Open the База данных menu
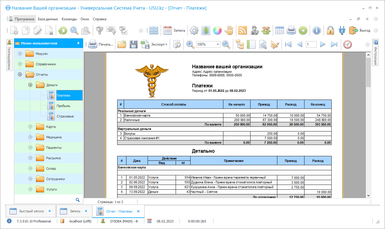The height and width of the screenshot is (229, 385). point(48,19)
